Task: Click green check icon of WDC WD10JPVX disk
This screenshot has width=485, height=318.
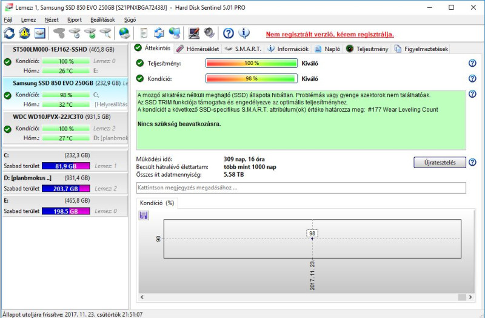Action: point(8,129)
